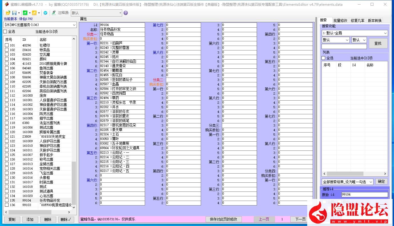Click the 添加 button
This screenshot has width=394, height=226.
click(x=30, y=219)
